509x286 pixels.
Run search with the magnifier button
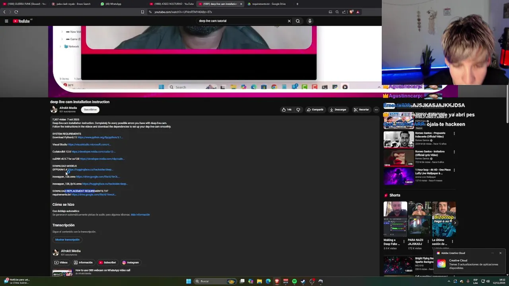(x=297, y=21)
